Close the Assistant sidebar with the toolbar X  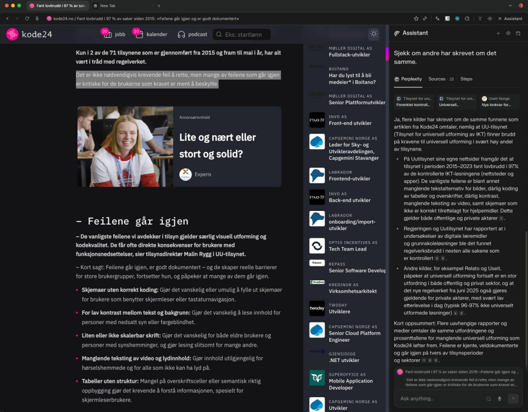point(500,19)
